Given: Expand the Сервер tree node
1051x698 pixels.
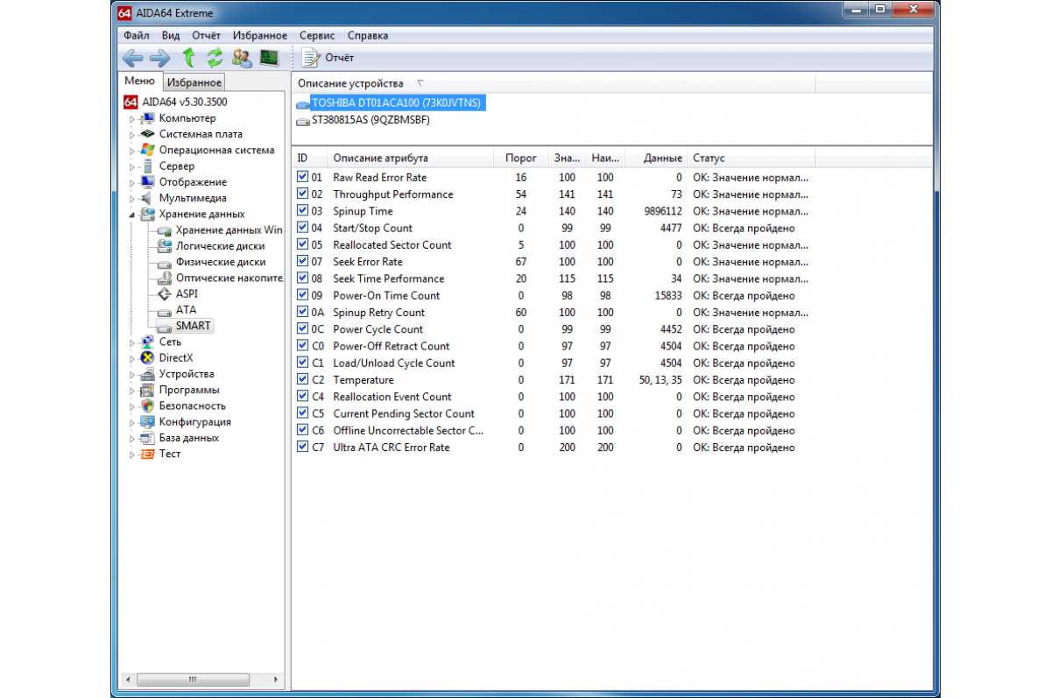Looking at the screenshot, I should click(132, 166).
